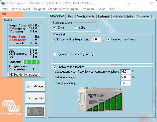
Task: Minimize the VE Configure window
Action: point(129,3)
